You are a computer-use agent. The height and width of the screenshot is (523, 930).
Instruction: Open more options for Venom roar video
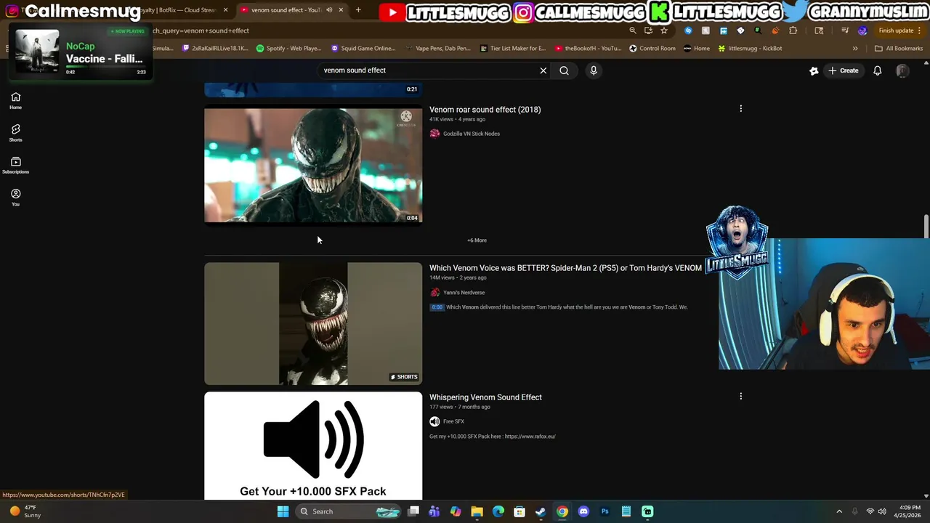click(x=740, y=109)
